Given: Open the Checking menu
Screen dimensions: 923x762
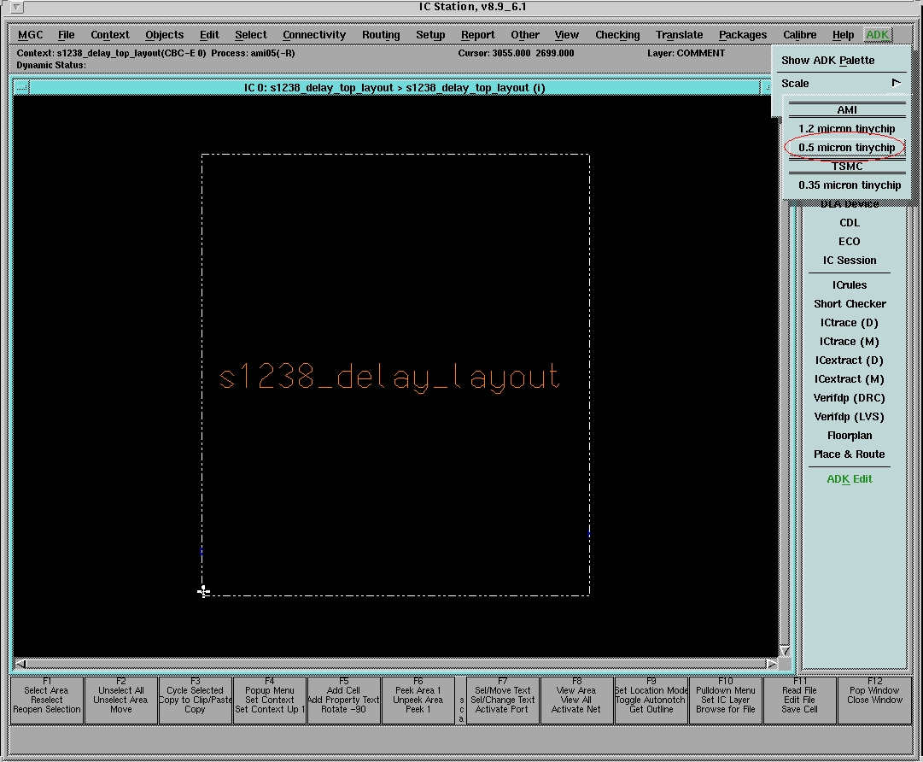Looking at the screenshot, I should (x=616, y=35).
